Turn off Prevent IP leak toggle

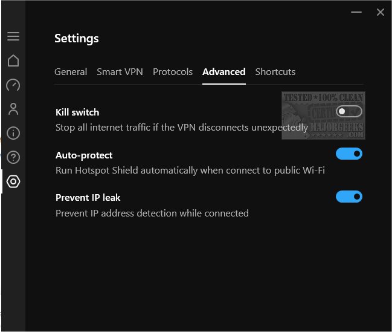[x=349, y=197]
